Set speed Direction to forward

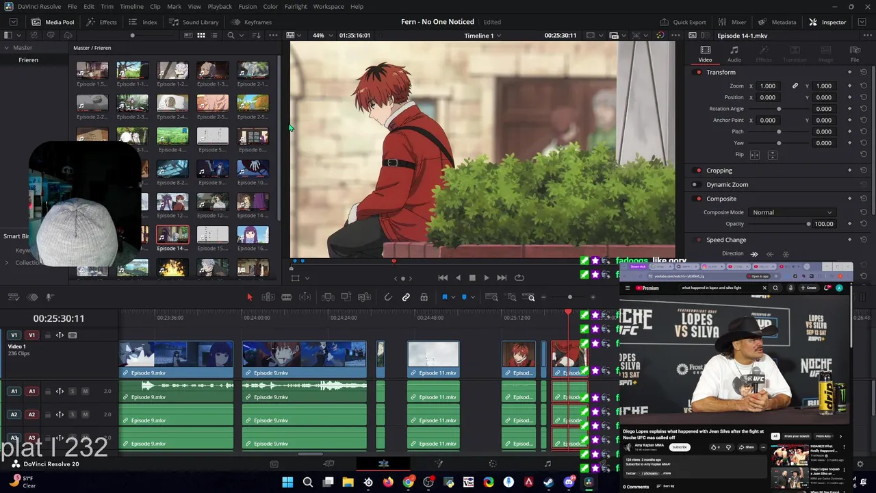[x=754, y=254]
